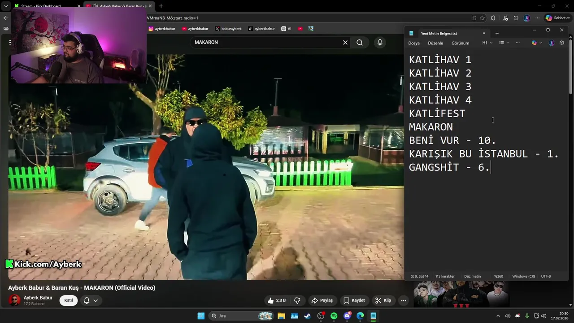The height and width of the screenshot is (323, 574).
Task: Expand the H1 heading dropdown in Notepad
Action: click(x=487, y=43)
